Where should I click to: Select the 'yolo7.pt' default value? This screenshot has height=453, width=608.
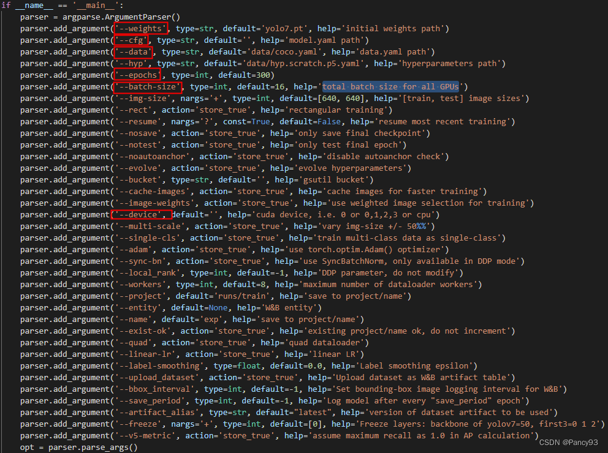[x=284, y=29]
